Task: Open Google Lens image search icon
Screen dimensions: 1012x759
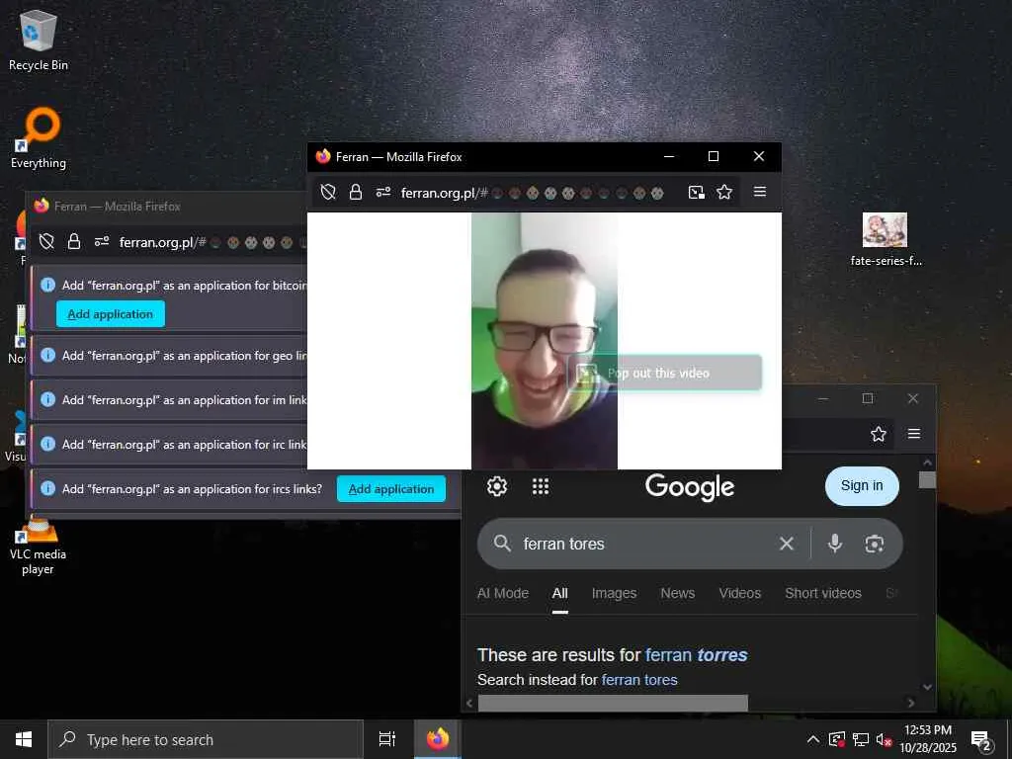Action: tap(874, 545)
